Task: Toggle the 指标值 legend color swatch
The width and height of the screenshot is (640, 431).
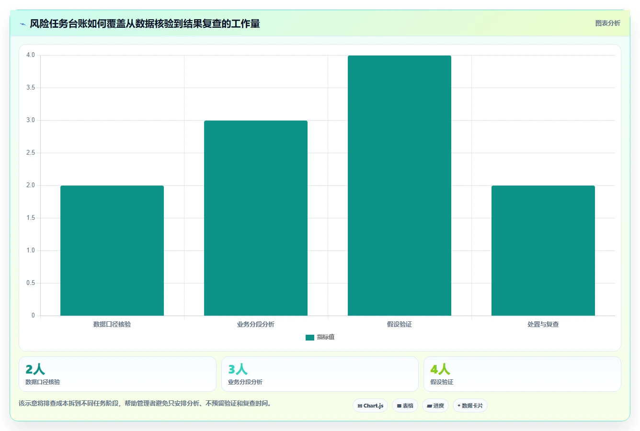Action: click(x=310, y=337)
